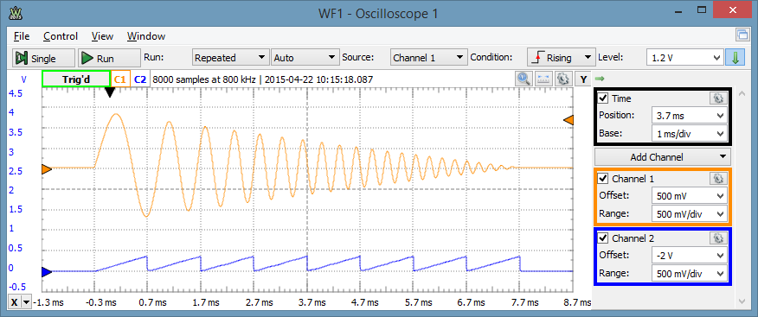Open the Base 1 ms/div dropdown

click(690, 134)
